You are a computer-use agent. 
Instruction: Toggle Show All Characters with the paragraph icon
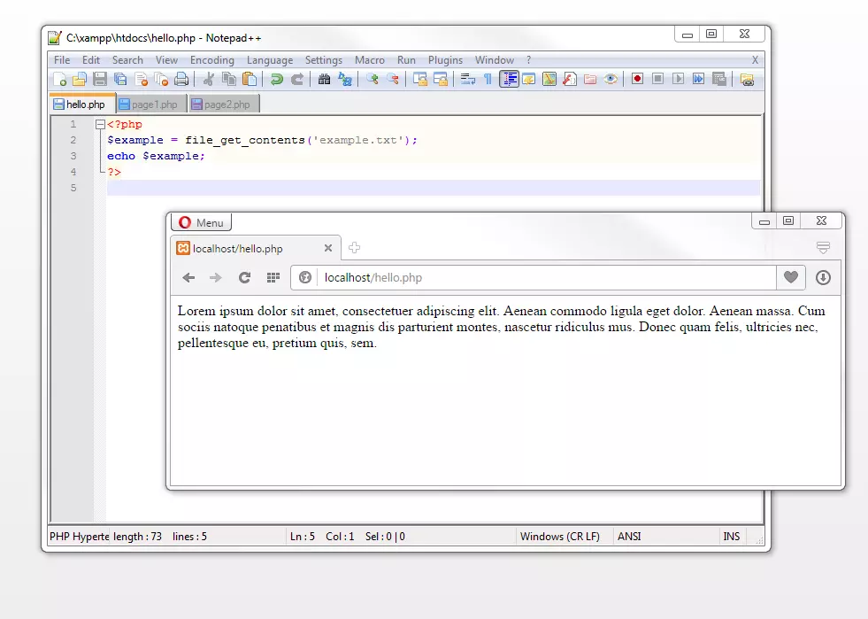click(486, 79)
